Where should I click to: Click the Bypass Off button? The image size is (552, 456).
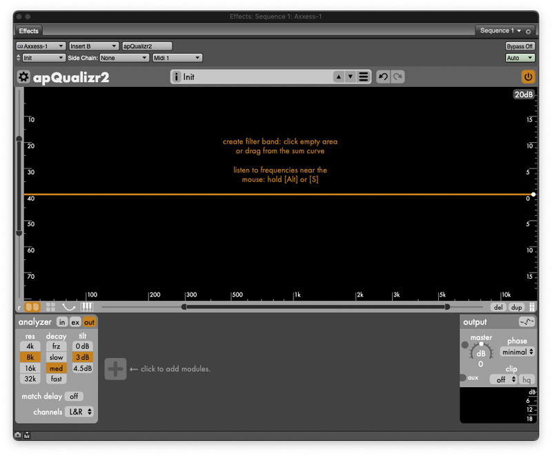[520, 46]
